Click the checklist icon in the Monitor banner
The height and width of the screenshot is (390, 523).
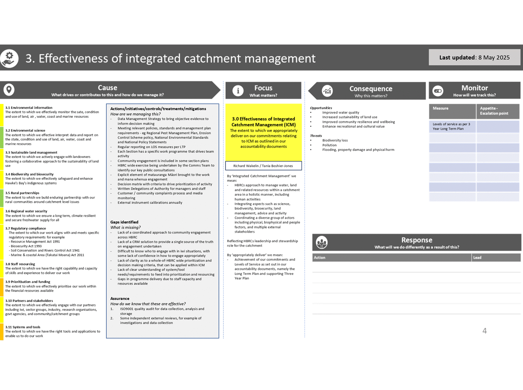point(438,90)
